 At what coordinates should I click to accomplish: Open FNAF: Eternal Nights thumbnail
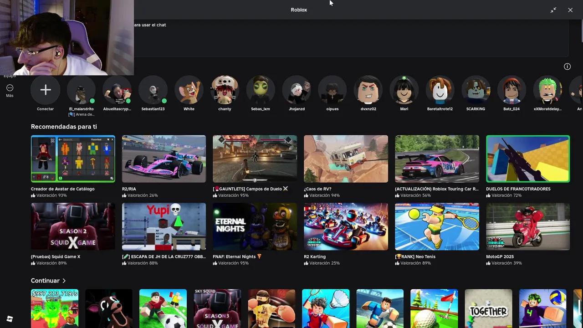pyautogui.click(x=255, y=226)
